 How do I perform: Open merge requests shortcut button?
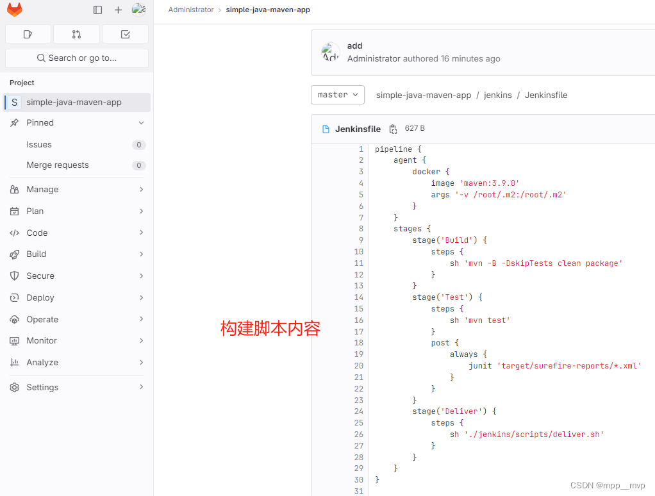click(76, 34)
